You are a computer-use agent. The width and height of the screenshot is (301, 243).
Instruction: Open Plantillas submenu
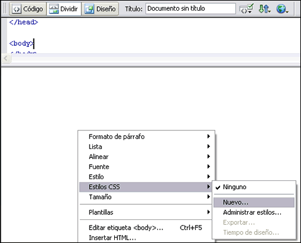pos(145,212)
